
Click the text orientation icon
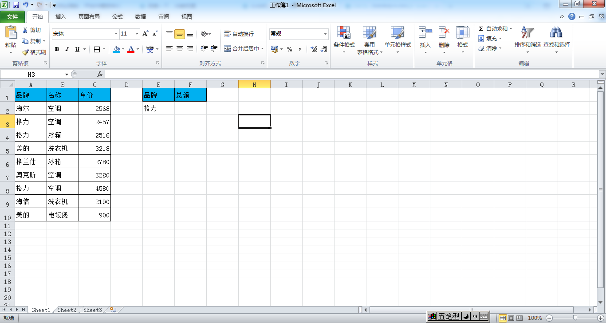tap(204, 34)
